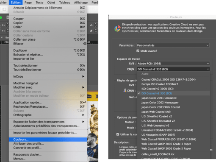The height and width of the screenshot is (162, 216).
Task: Select Coller menu entry
Action: (48, 27)
